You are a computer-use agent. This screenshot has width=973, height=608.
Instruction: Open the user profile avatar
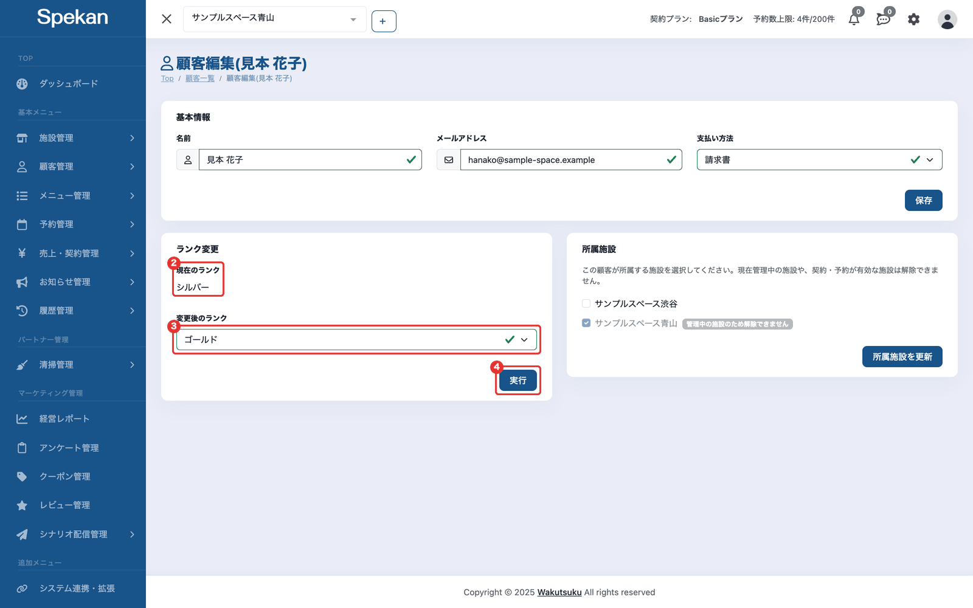(947, 19)
